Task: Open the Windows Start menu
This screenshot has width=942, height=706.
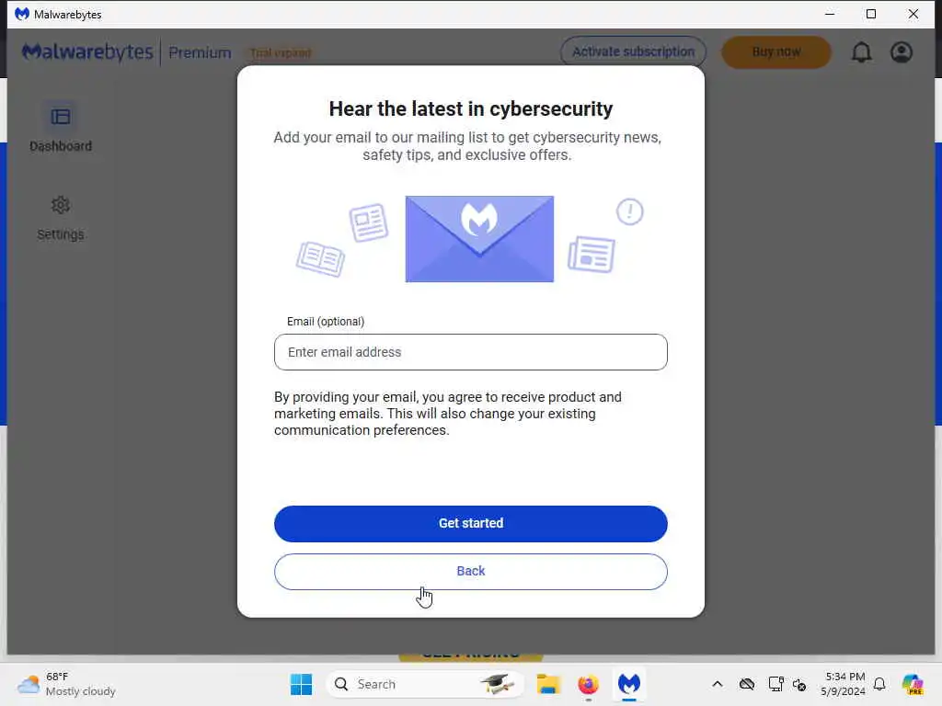Action: click(301, 684)
